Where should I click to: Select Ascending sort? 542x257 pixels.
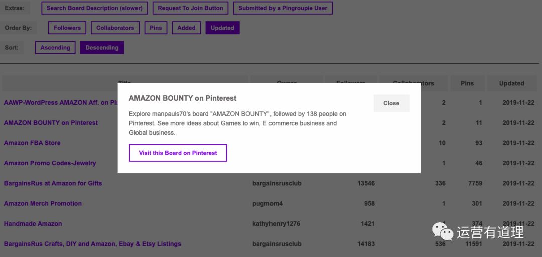(x=55, y=48)
